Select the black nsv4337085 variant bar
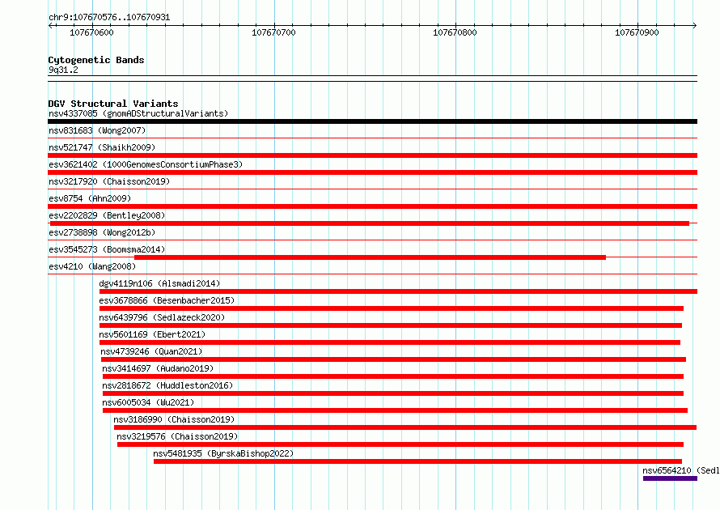This screenshot has width=720, height=510. coord(372,121)
